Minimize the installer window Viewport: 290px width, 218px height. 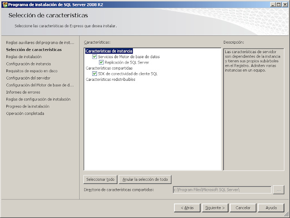coord(272,5)
